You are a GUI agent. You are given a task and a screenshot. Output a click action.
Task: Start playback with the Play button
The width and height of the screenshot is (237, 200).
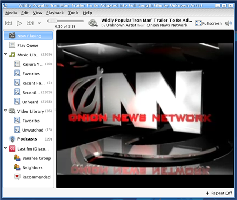click(x=19, y=23)
